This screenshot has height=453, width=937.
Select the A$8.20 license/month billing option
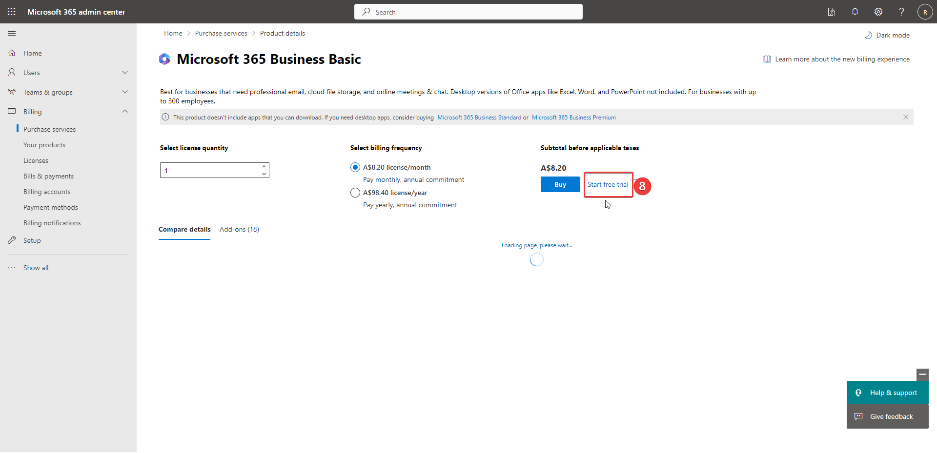[355, 167]
